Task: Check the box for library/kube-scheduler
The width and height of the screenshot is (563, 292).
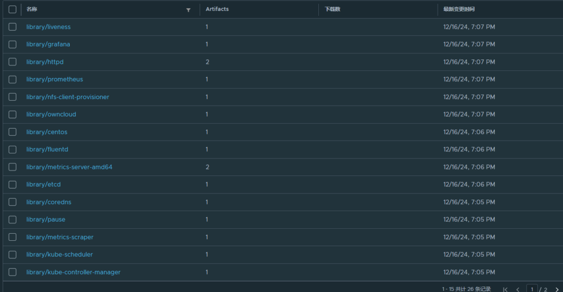Action: click(x=13, y=255)
